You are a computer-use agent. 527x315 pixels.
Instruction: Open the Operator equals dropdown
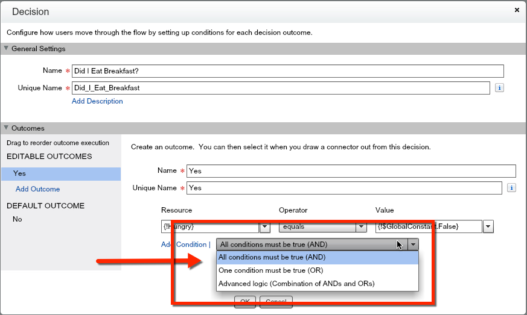pos(361,227)
